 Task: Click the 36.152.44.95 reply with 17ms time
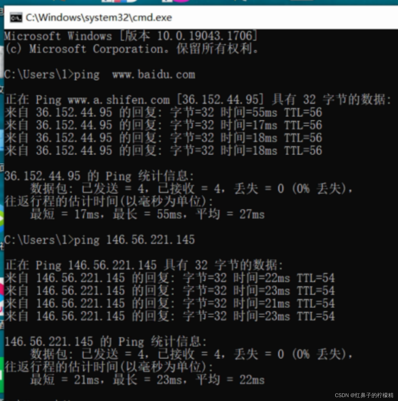click(x=163, y=125)
